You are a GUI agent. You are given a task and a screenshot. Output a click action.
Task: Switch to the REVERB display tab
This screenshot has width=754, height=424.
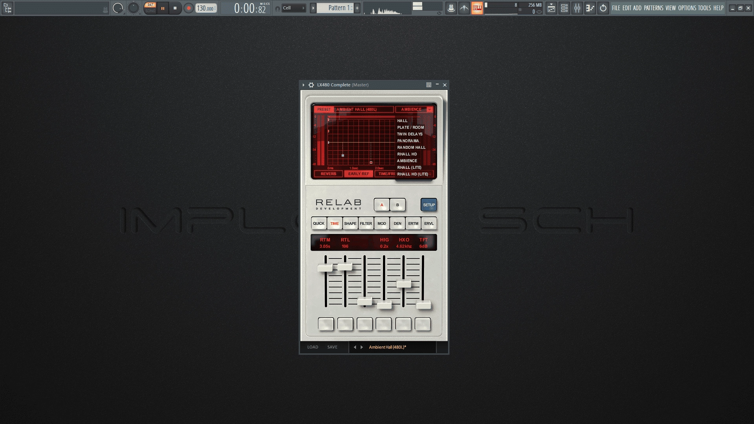[328, 174]
